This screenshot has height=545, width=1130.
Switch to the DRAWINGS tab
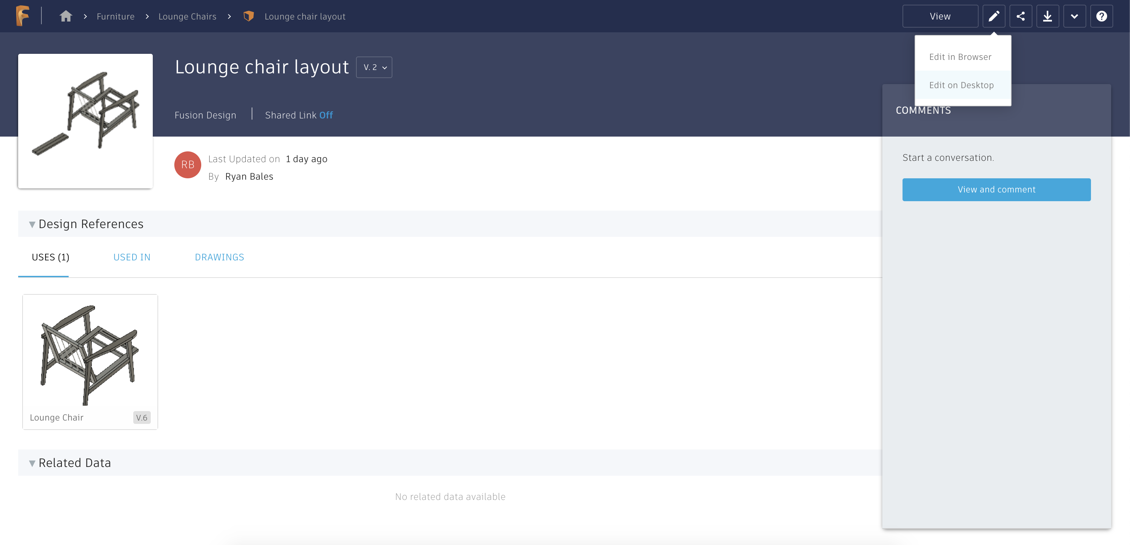pos(219,257)
